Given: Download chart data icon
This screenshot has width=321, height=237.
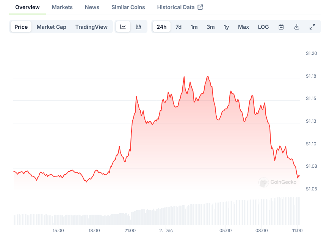Looking at the screenshot, I should 297,27.
